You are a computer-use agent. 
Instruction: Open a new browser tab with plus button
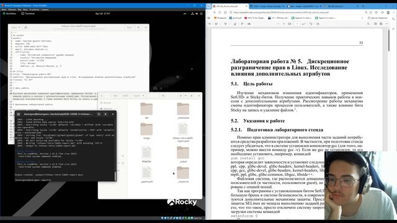[363, 6]
